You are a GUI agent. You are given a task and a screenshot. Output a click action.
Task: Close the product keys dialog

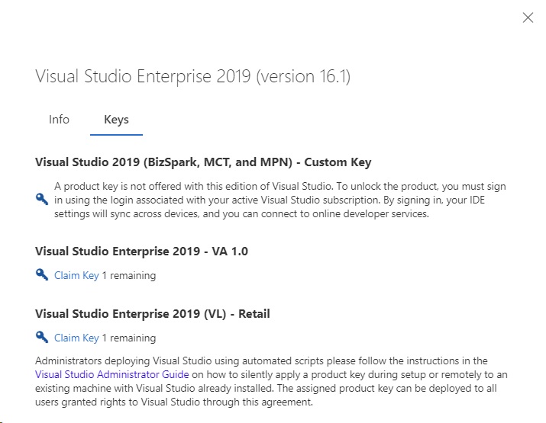[528, 18]
